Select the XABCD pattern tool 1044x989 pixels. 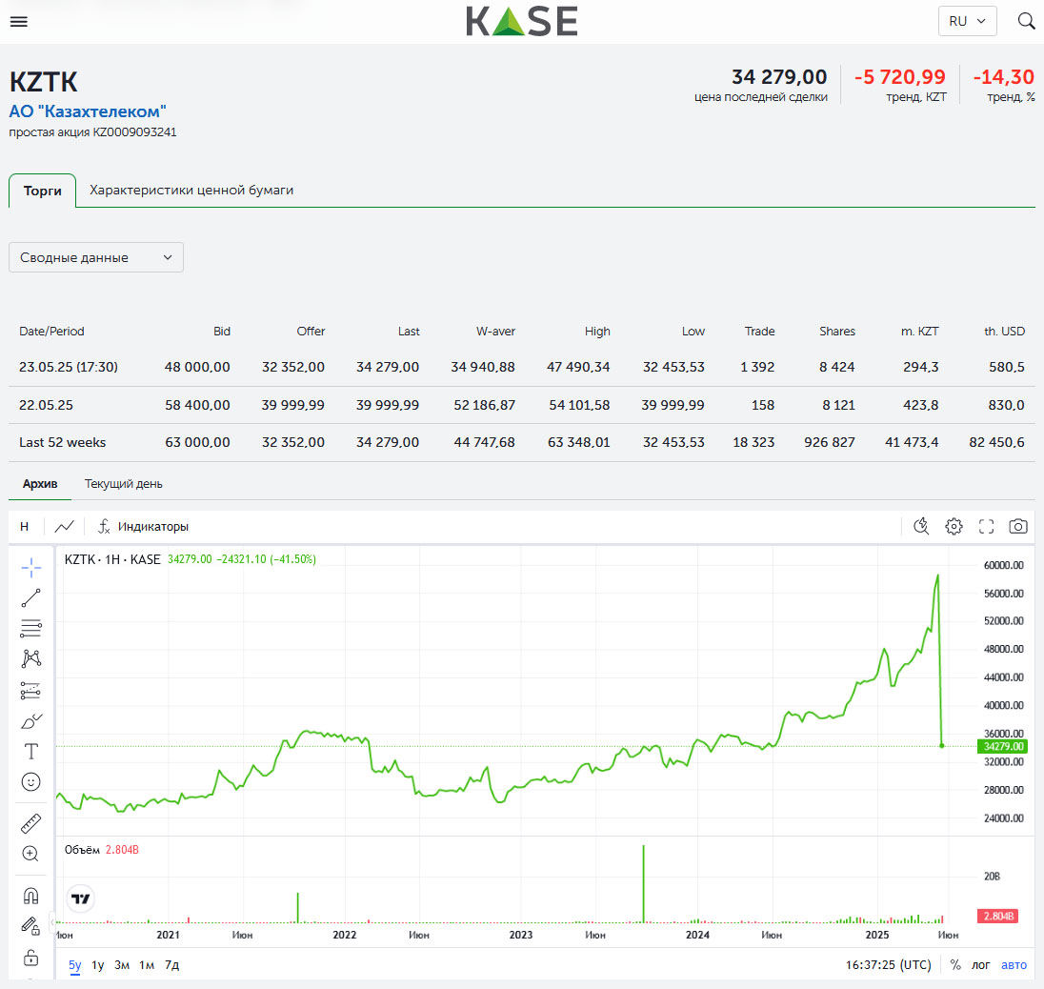click(x=30, y=658)
